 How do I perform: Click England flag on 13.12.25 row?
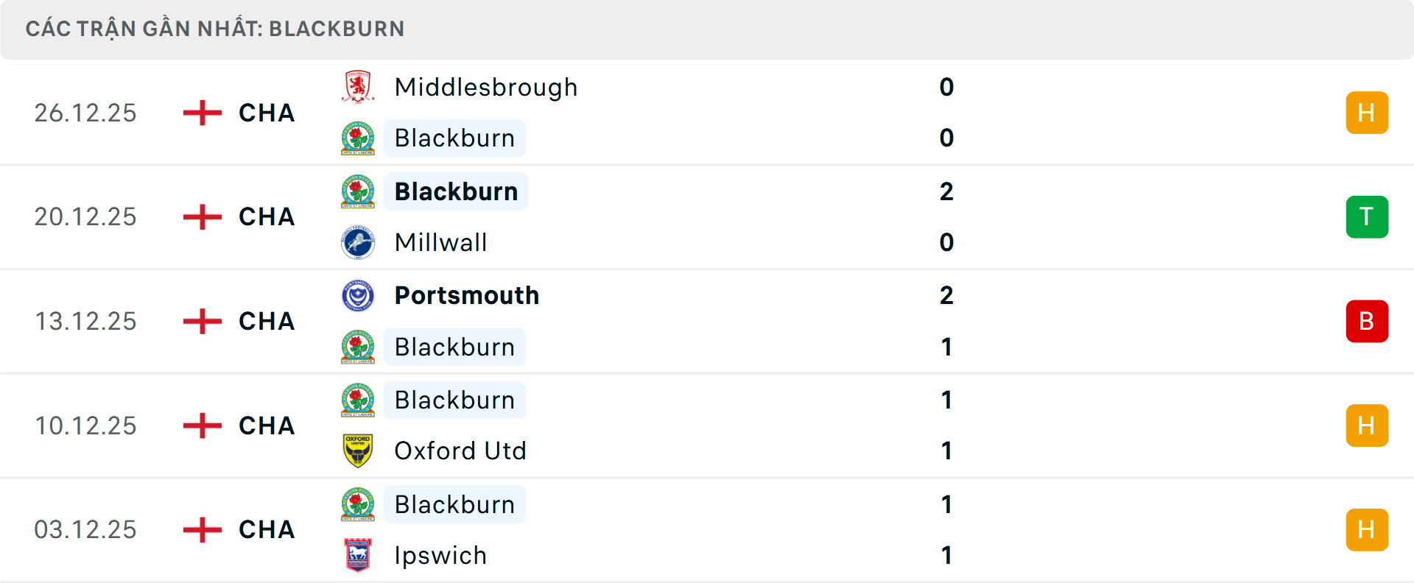pos(202,321)
